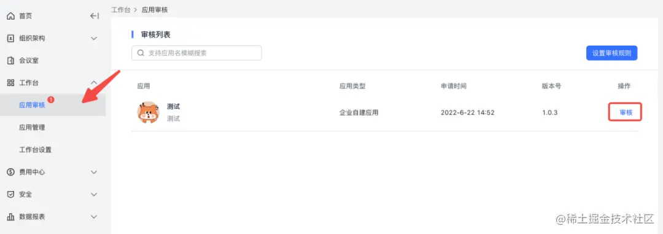Screen dimensions: 663x234
Task: Expand the 组织架构 chevron
Action: 95,39
